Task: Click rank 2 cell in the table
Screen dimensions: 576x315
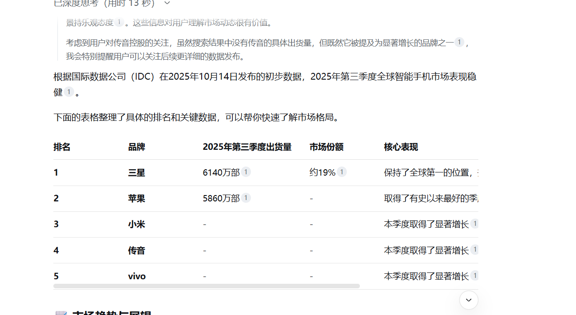Action: (x=56, y=198)
